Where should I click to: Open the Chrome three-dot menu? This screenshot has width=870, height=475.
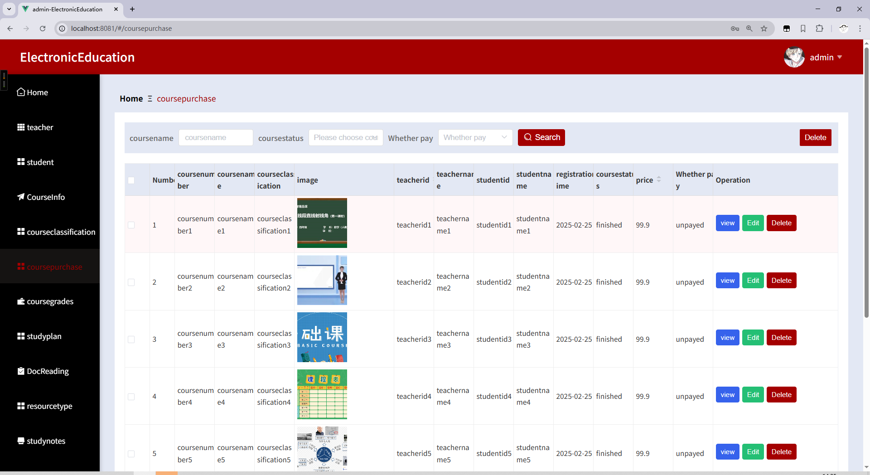click(860, 29)
